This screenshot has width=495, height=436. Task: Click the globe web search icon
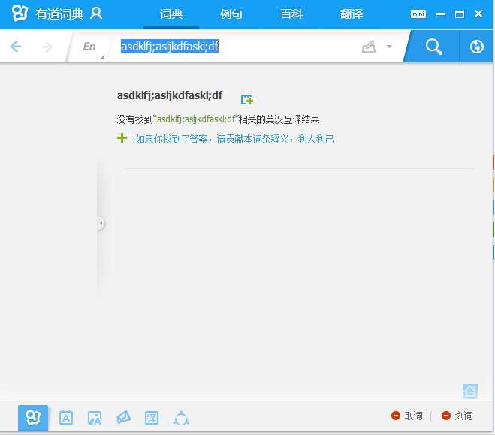476,47
